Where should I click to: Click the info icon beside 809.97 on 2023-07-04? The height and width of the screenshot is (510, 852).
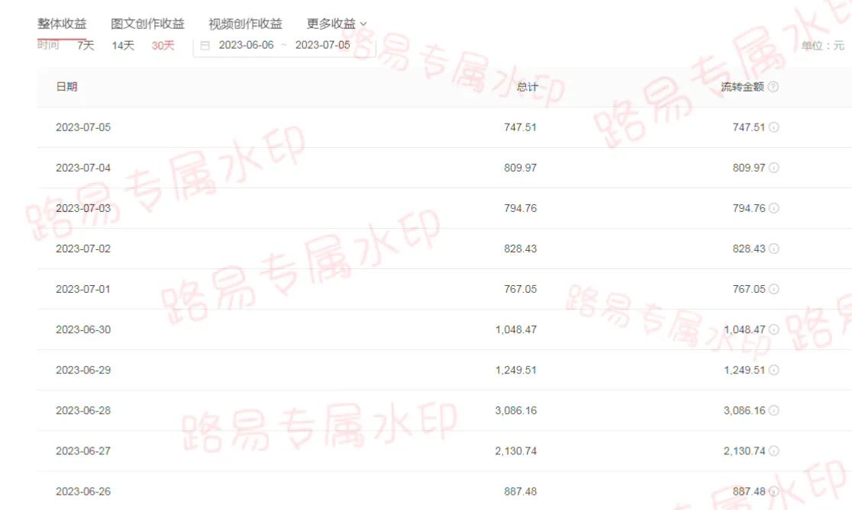pos(775,167)
